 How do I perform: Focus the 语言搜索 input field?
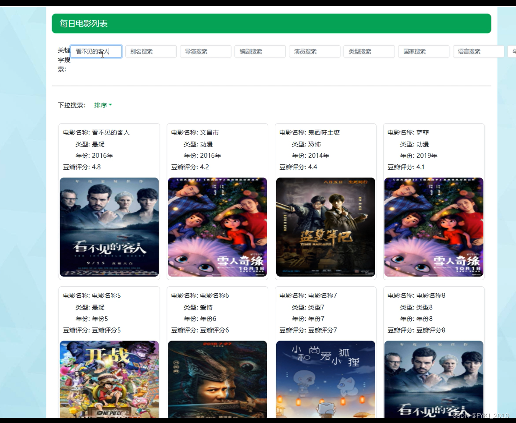tap(478, 52)
